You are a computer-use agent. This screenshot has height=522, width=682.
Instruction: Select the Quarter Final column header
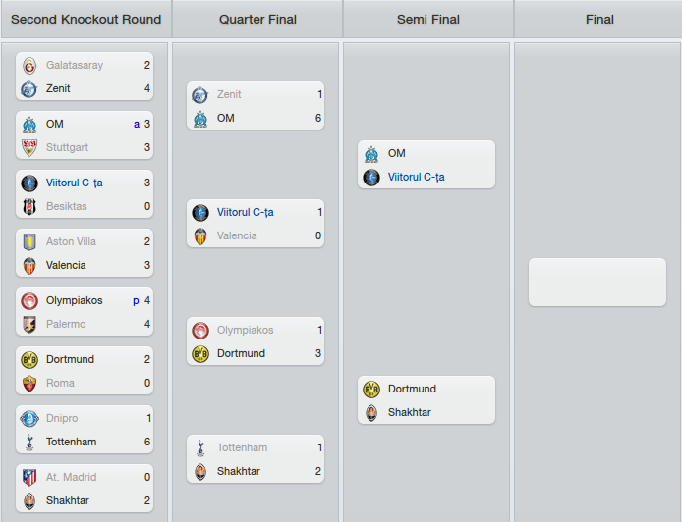[257, 19]
